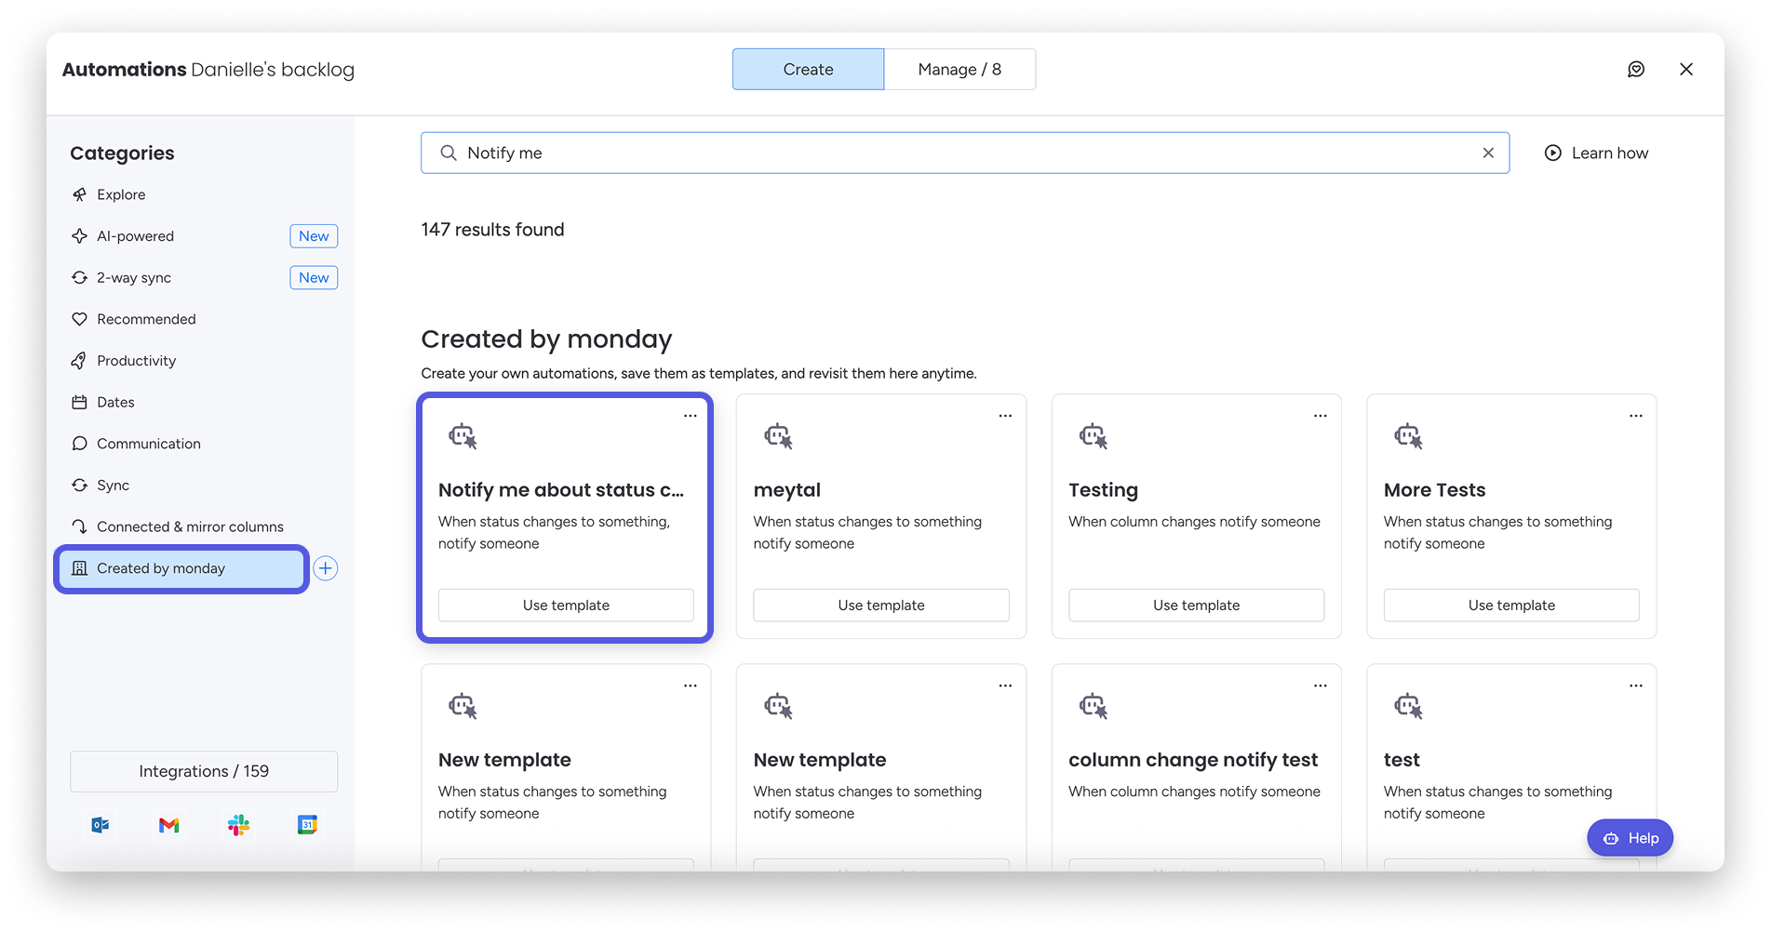Open Slack integration icon

click(x=238, y=825)
